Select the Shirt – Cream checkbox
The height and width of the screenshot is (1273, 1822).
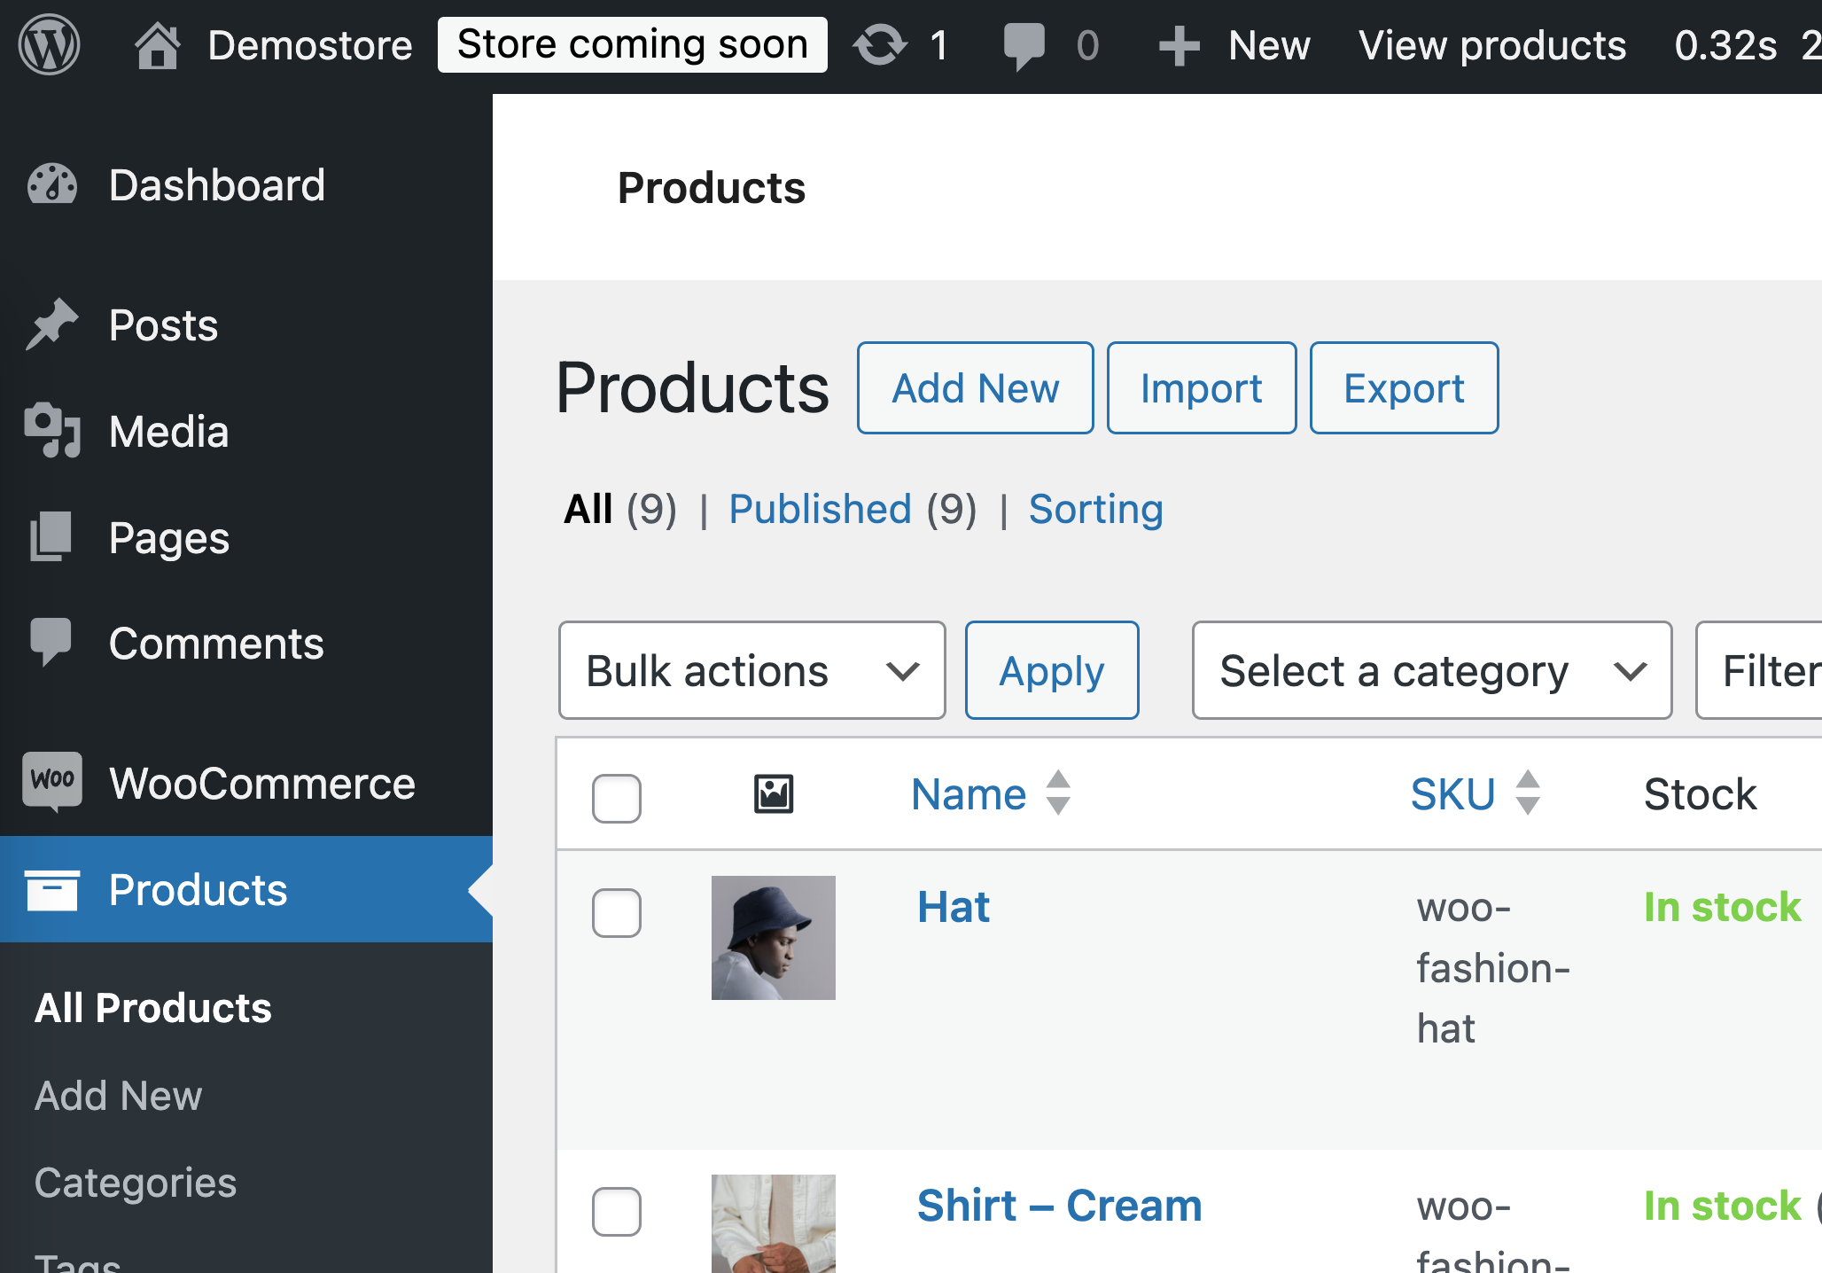pos(617,1210)
